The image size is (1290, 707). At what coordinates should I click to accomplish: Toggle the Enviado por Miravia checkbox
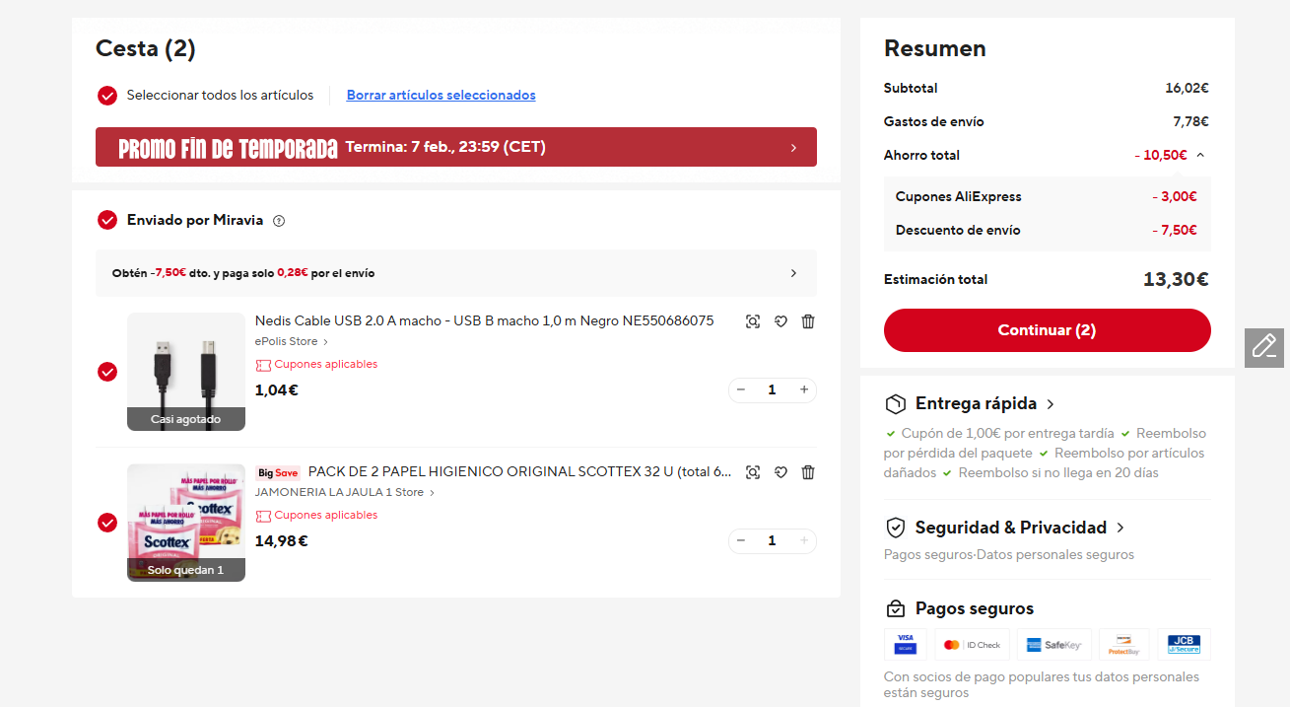tap(107, 220)
